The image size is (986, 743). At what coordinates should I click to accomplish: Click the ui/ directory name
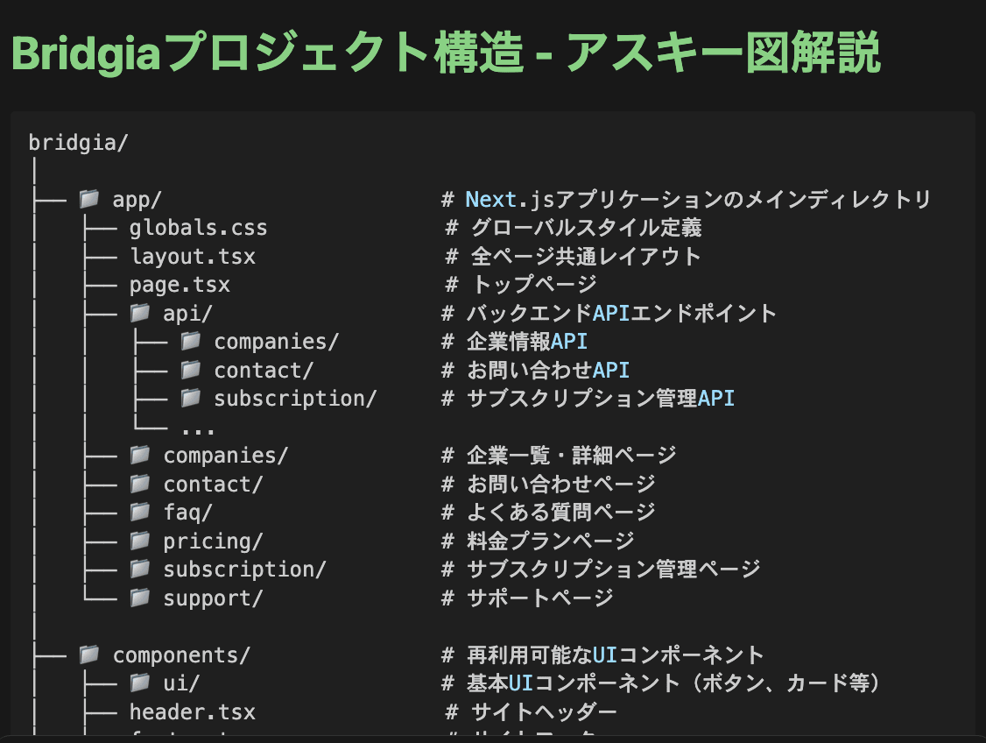(182, 683)
